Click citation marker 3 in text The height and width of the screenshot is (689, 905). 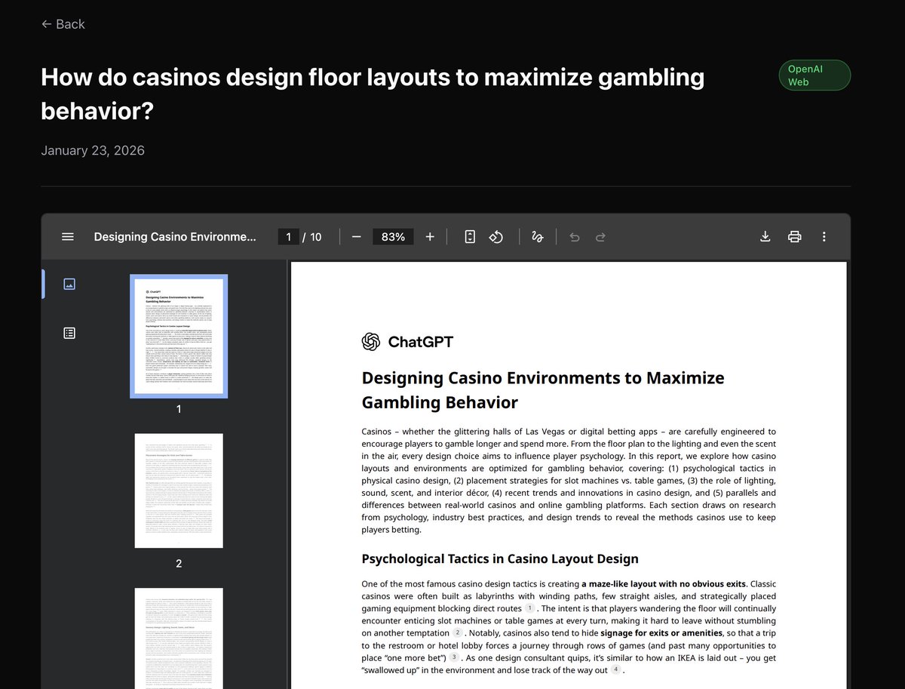[x=454, y=657]
